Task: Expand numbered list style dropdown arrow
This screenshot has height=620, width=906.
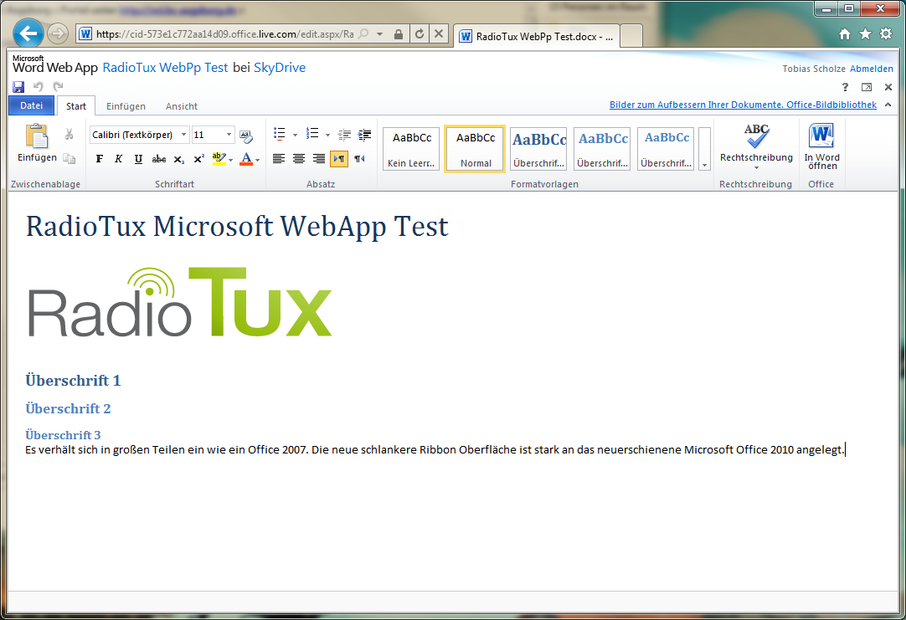Action: tap(328, 135)
